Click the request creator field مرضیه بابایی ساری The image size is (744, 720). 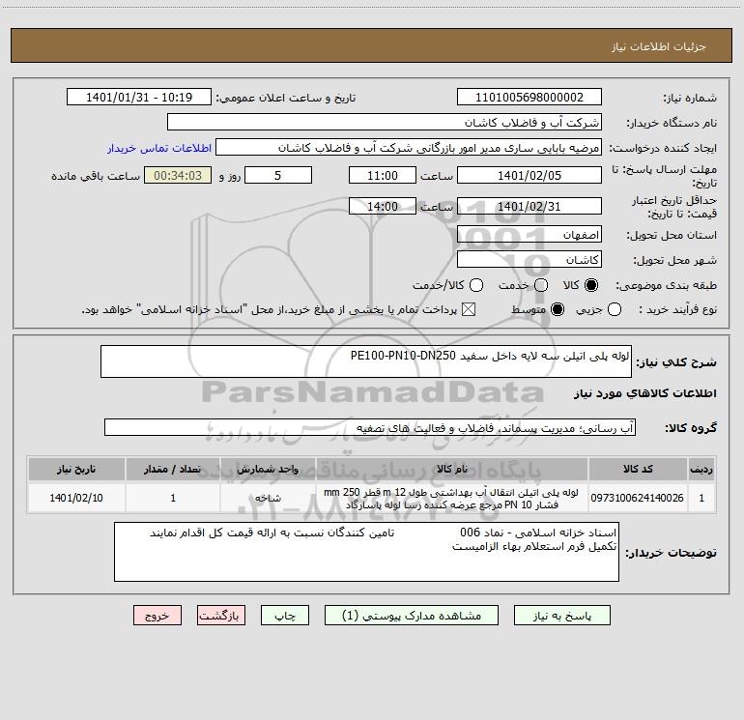(409, 147)
